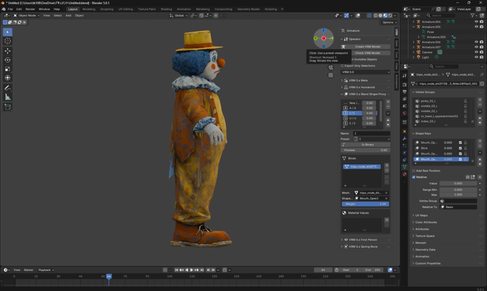Open Material properties tab
Screen dimensions: 487x291
(404, 174)
